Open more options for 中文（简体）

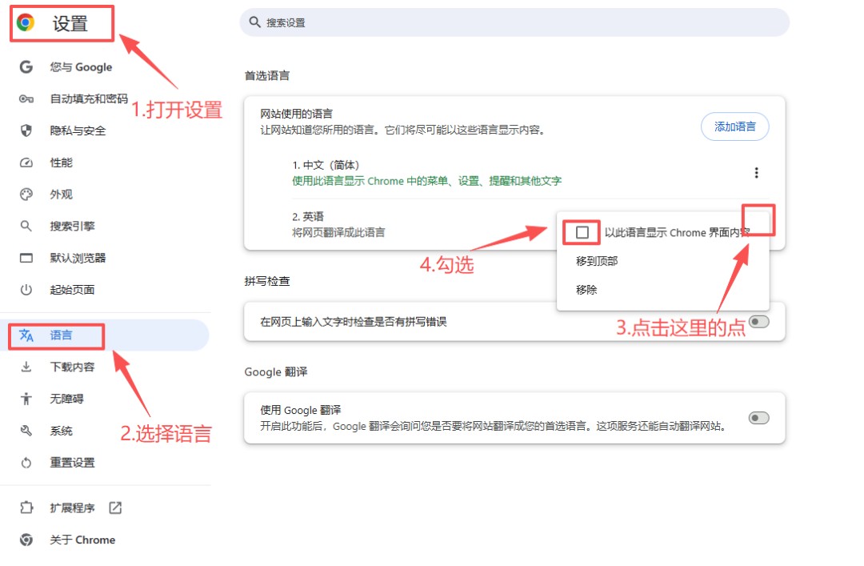[757, 172]
